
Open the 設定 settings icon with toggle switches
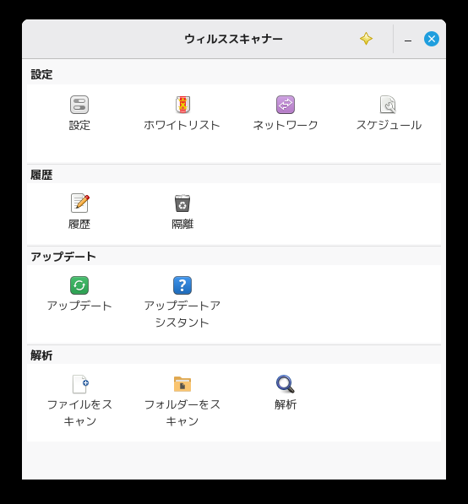pyautogui.click(x=79, y=105)
